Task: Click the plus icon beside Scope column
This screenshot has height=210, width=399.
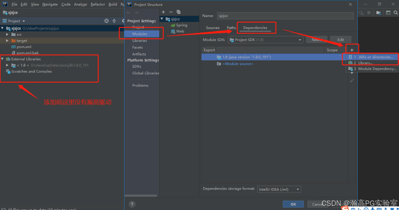Action: (352, 50)
